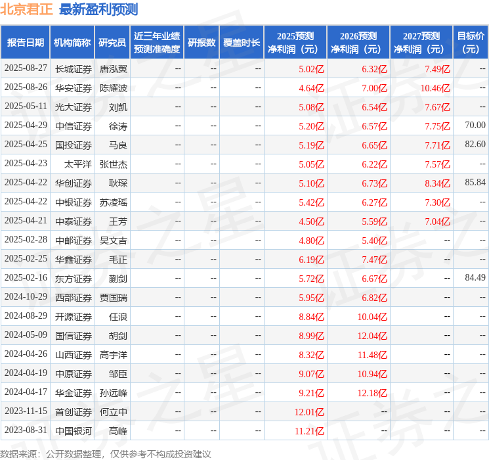Click the 2026预测净利润 column header
Viewport: 489px width, 460px height.
[358, 43]
